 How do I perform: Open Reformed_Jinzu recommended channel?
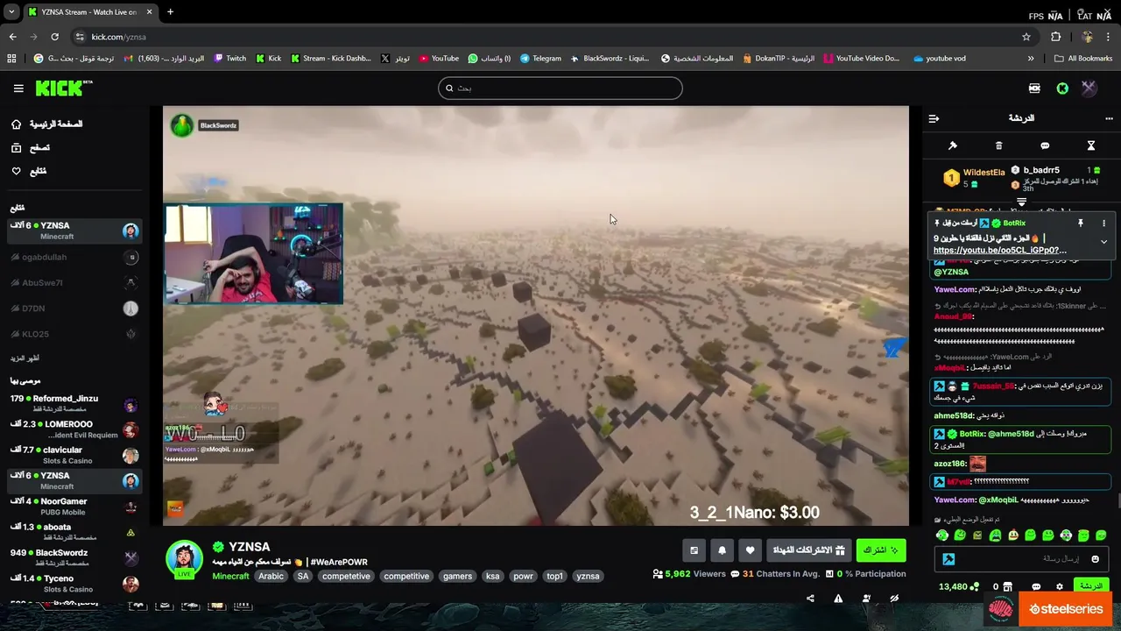click(74, 404)
